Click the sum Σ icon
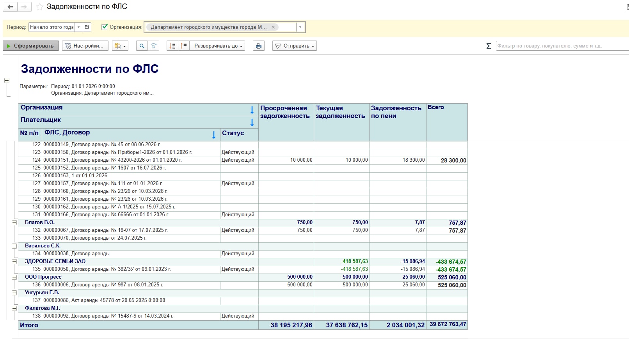The image size is (629, 339). (x=489, y=46)
